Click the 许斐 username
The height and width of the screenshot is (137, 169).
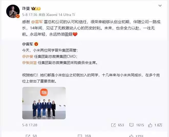tap(26, 8)
